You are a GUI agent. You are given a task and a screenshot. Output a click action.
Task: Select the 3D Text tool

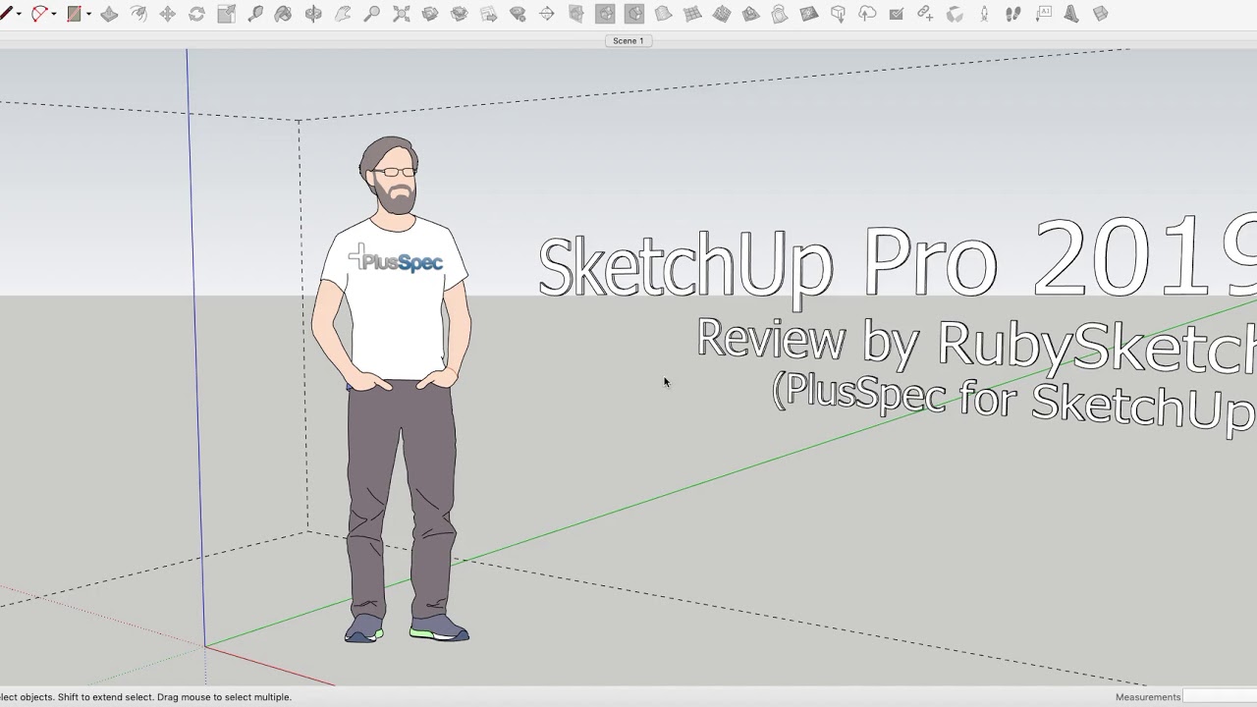(x=1071, y=14)
